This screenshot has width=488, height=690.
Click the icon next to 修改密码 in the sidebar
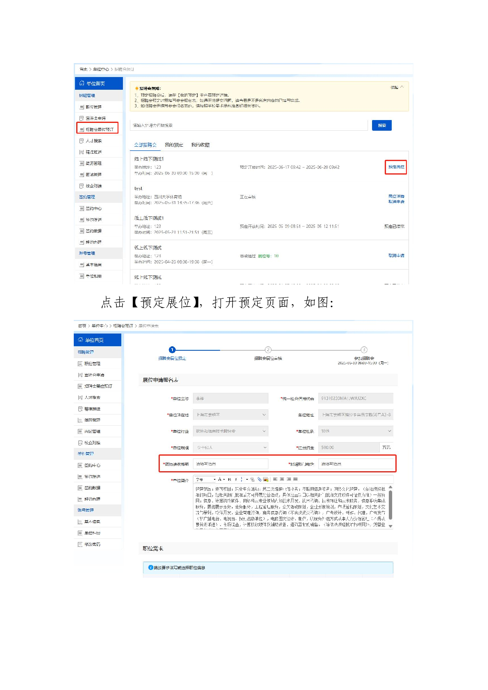[80, 544]
